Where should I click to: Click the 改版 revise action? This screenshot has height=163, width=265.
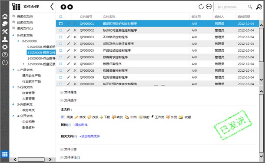point(93,117)
